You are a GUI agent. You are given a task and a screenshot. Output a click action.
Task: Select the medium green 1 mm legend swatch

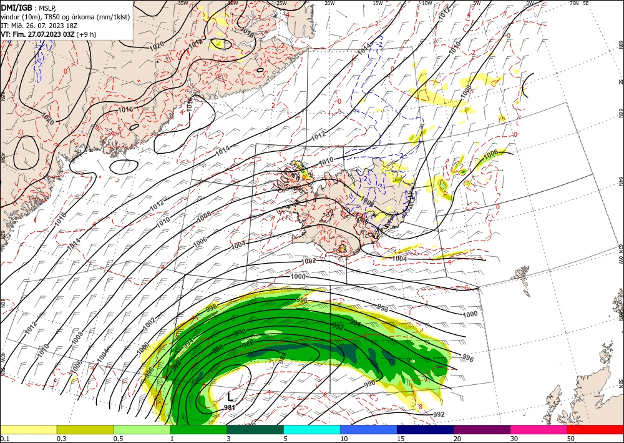click(x=198, y=429)
